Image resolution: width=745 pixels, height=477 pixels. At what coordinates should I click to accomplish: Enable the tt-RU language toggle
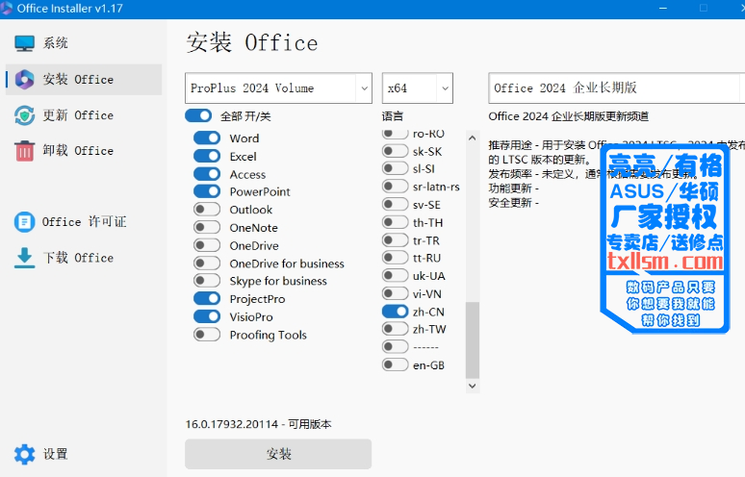395,258
